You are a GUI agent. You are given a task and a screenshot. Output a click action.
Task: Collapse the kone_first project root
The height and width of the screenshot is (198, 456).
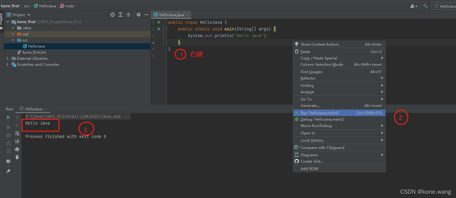pyautogui.click(x=7, y=22)
